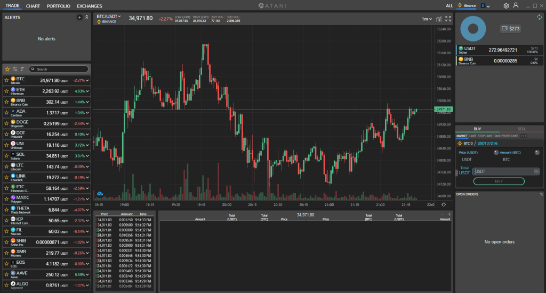Click the $273 wallet balance button
This screenshot has width=546, height=293.
click(510, 29)
